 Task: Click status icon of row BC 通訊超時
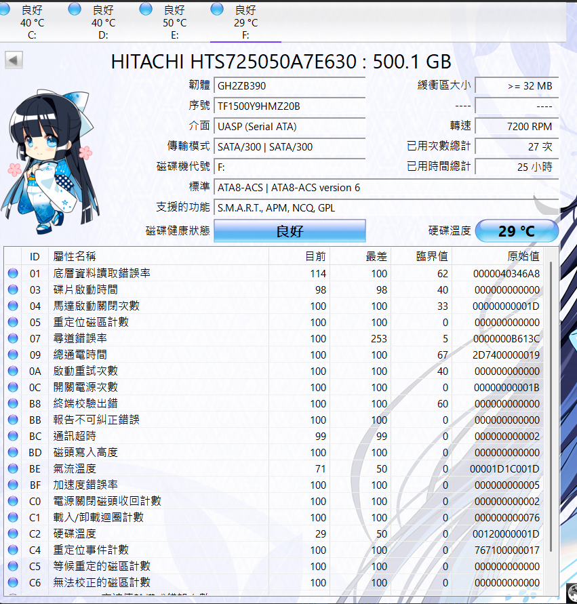(13, 436)
